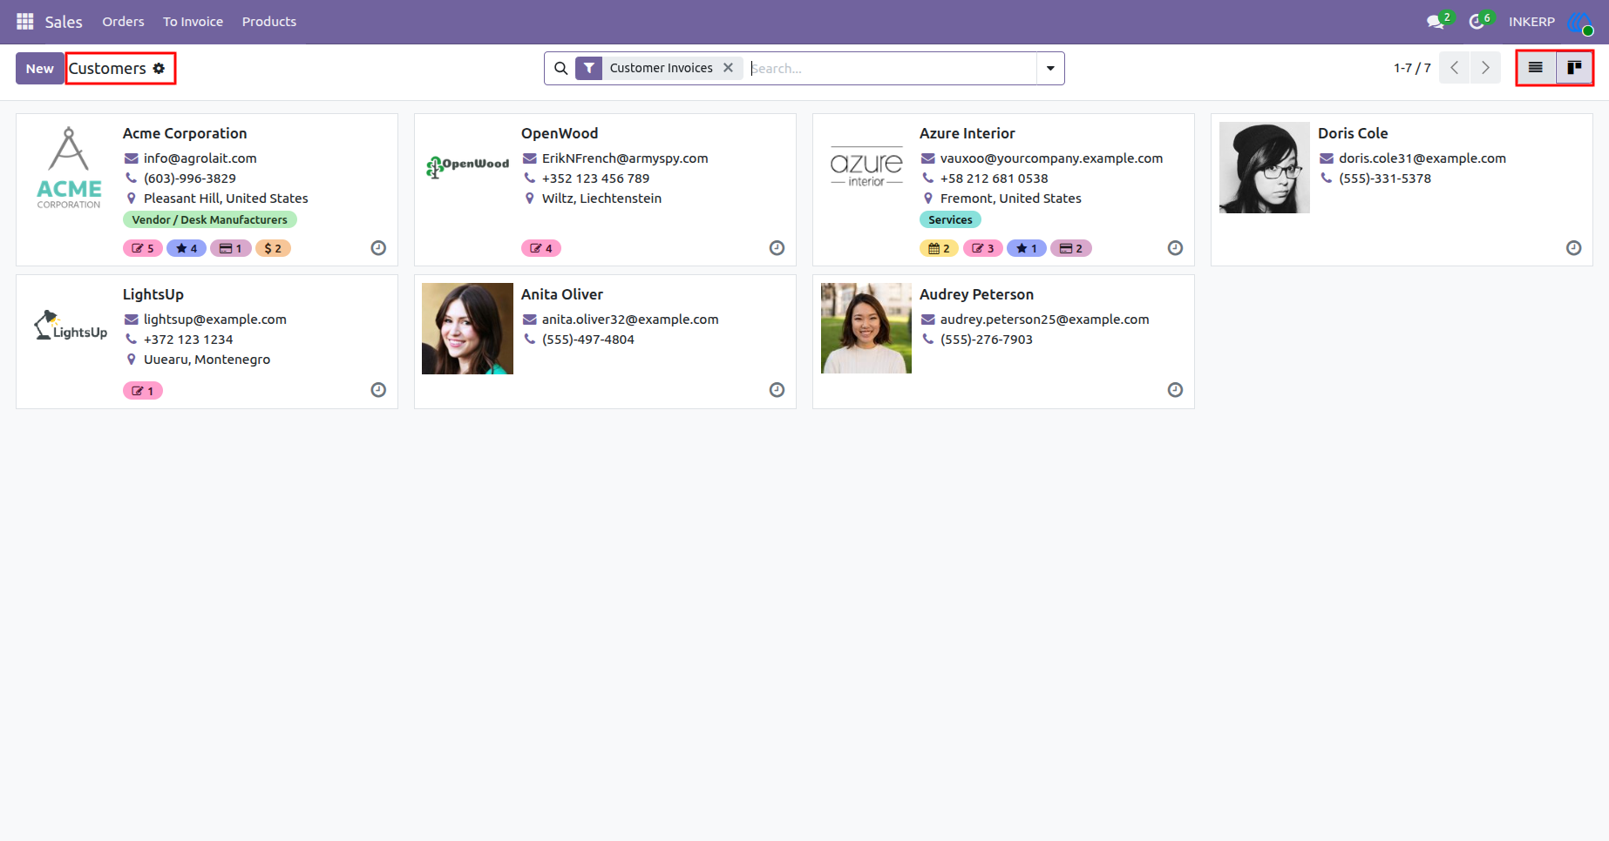Screen dimensions: 1609x841
Task: Click the LightsUp logo
Action: point(70,326)
